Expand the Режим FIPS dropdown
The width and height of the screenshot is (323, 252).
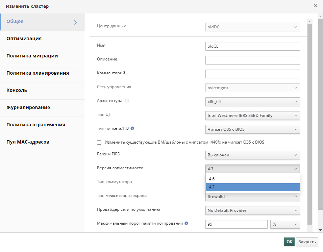(x=252, y=155)
